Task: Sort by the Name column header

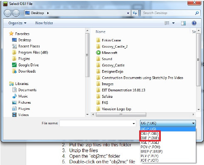Action: coord(101,32)
